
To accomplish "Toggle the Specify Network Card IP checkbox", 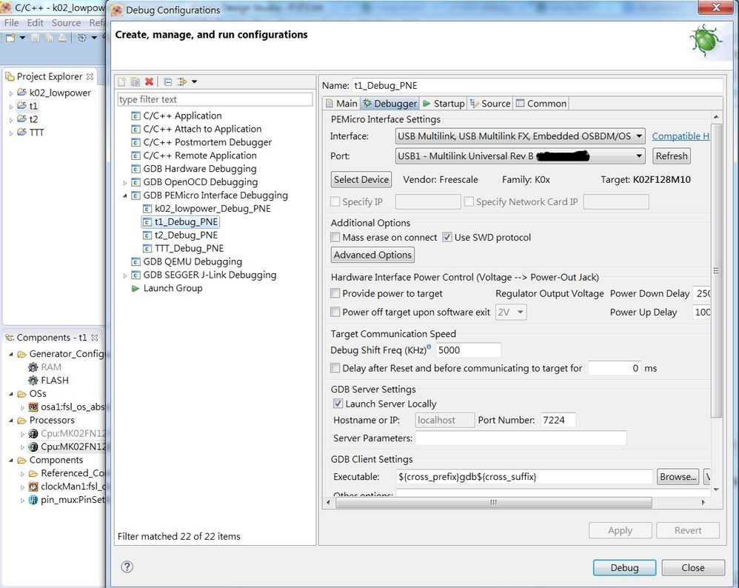I will click(469, 202).
